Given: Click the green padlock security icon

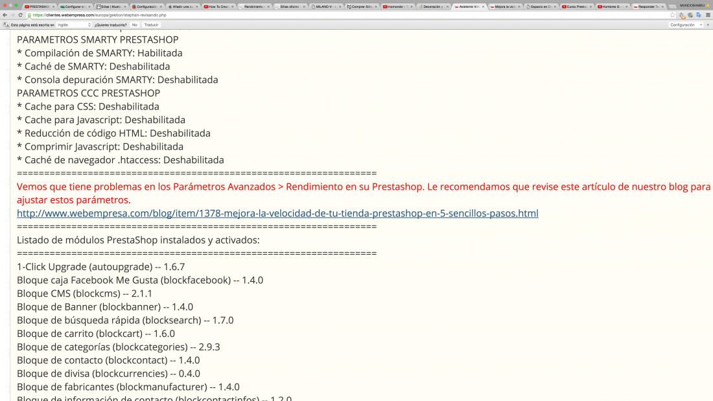Looking at the screenshot, I should pos(30,15).
